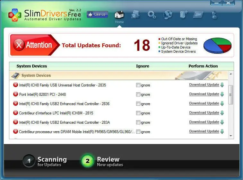Click the Ignore column header
This screenshot has width=243, height=180.
143,66
